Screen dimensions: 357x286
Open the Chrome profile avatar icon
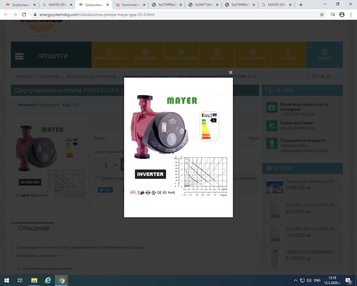(342, 15)
